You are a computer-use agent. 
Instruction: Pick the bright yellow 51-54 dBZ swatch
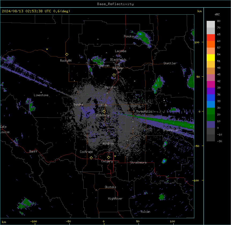point(211,57)
